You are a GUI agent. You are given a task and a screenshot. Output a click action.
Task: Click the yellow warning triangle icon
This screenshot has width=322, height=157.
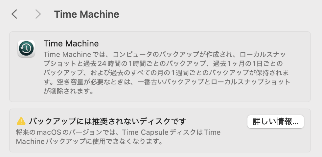point(21,121)
